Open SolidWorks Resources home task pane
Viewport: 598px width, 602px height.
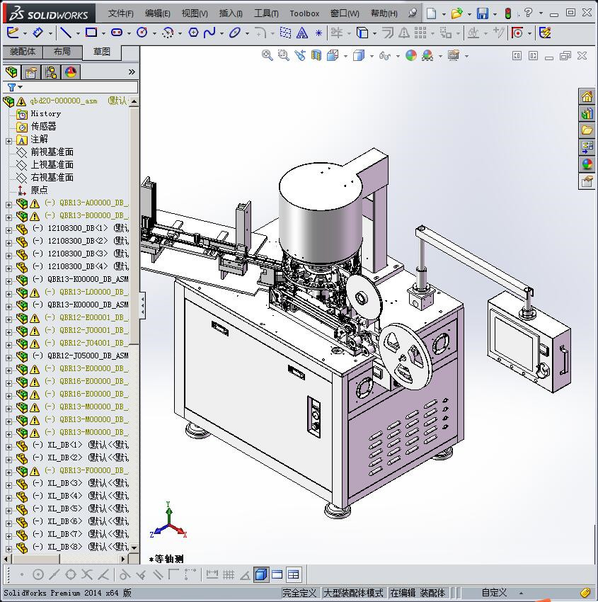pos(587,97)
